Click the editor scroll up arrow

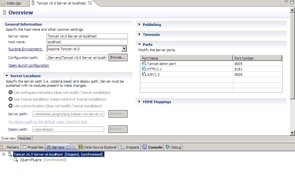(292, 10)
